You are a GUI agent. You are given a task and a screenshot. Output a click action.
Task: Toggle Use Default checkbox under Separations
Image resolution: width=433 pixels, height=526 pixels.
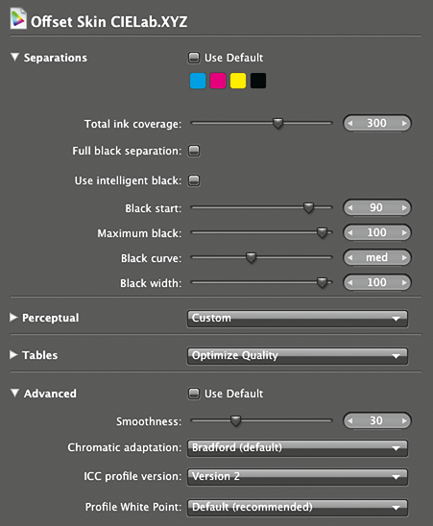(194, 58)
